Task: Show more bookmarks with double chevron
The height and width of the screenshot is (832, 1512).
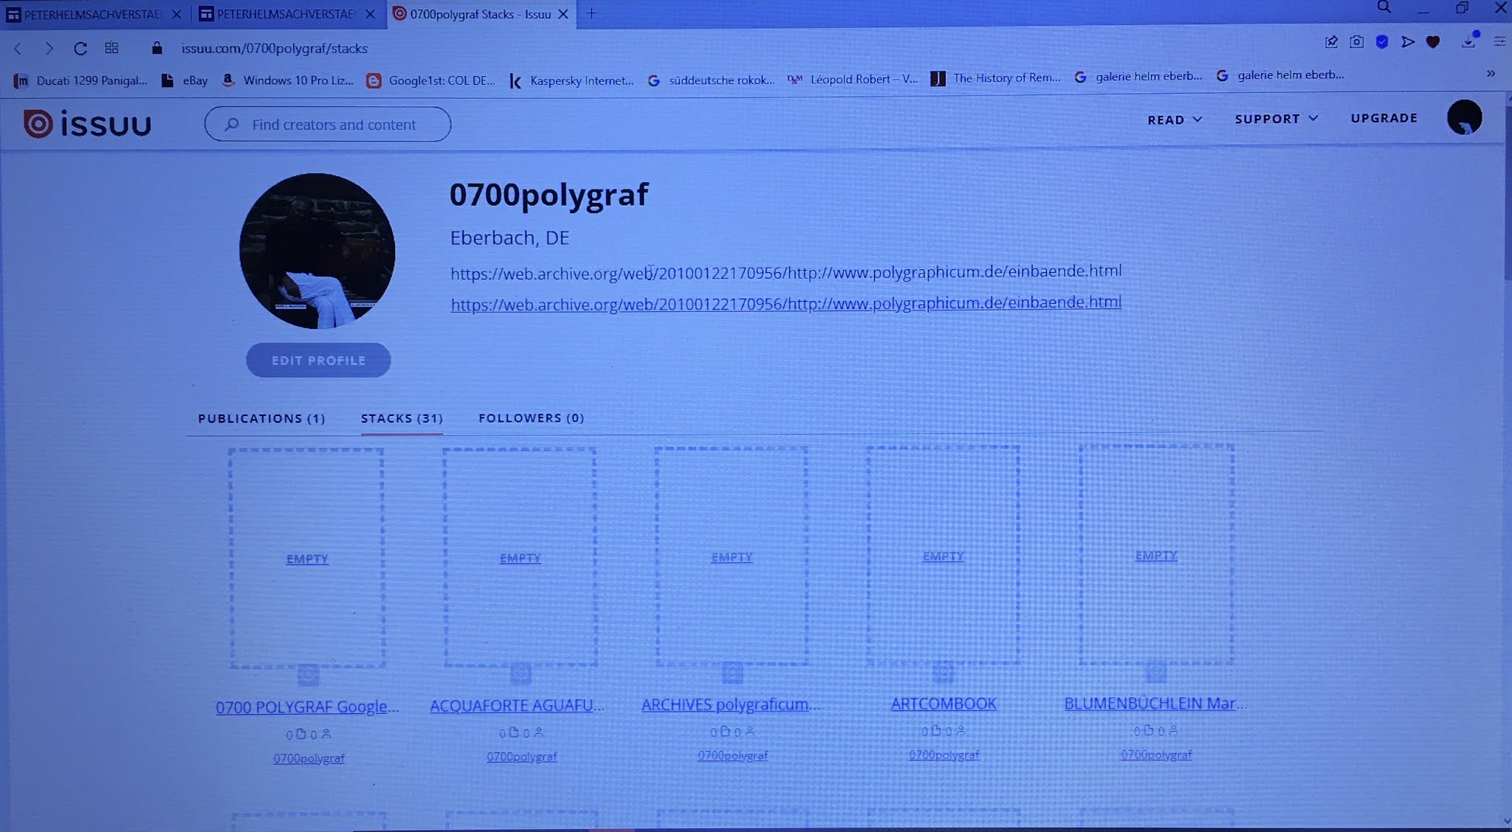Action: pos(1491,73)
